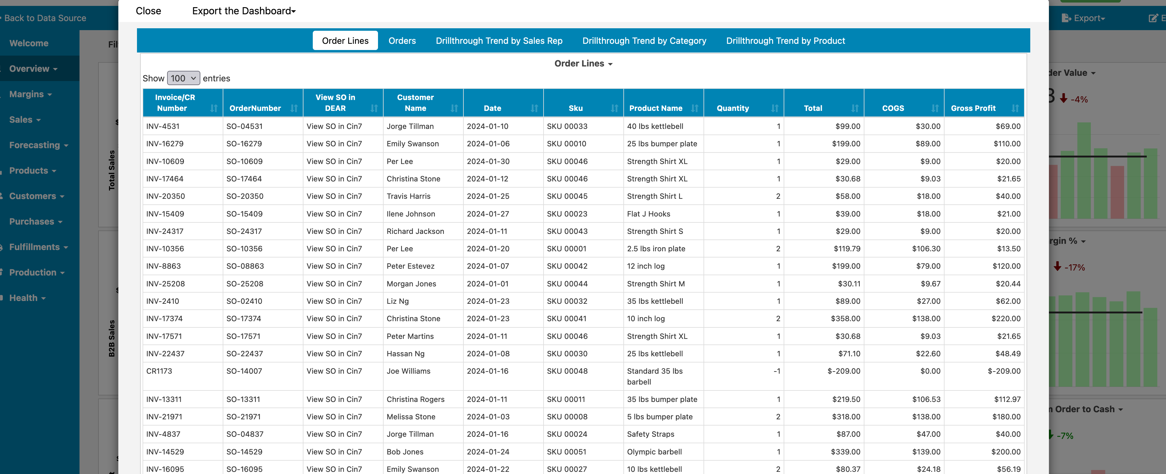
Task: Expand the Forecasting sidebar menu
Action: pyautogui.click(x=39, y=145)
